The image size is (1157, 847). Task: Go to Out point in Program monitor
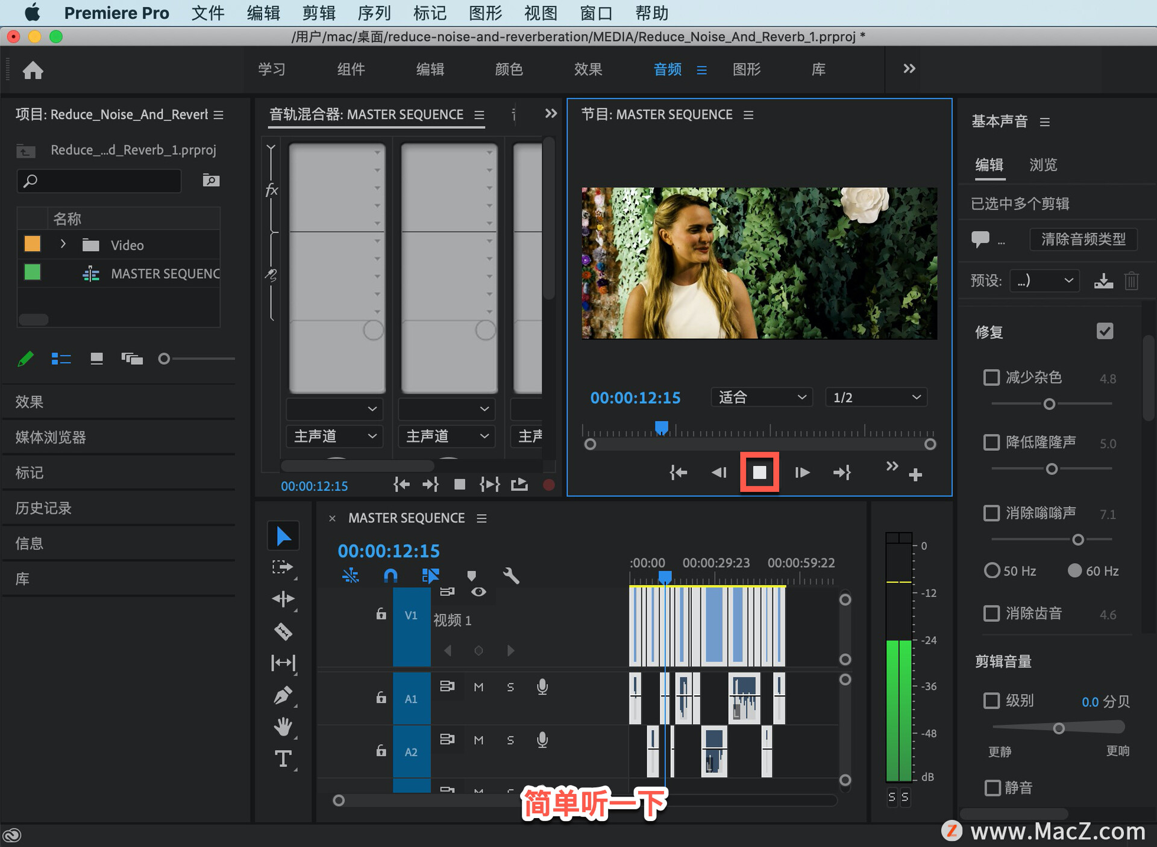click(842, 473)
